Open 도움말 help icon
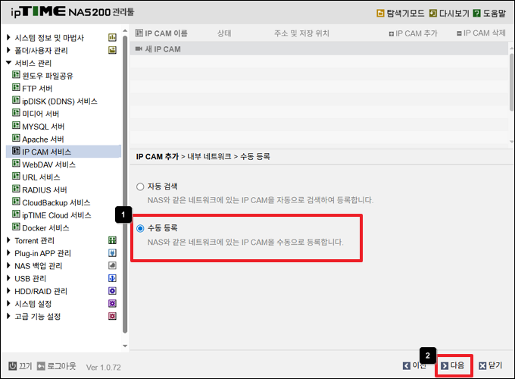Screen dimensions: 515x379 pos(477,14)
